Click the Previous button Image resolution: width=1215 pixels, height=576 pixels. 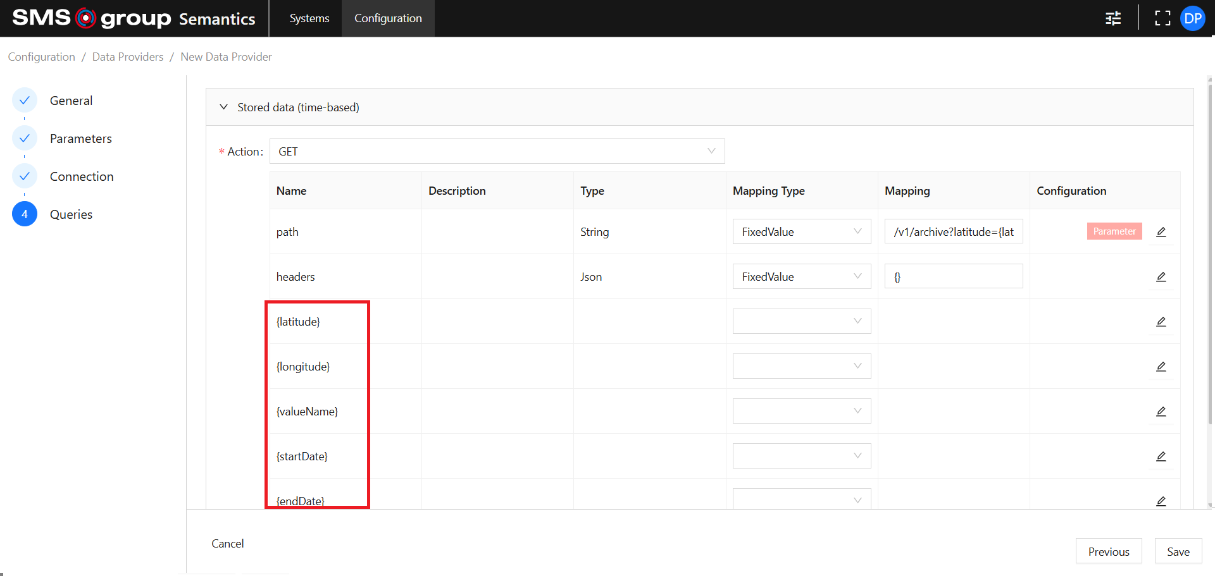point(1109,551)
